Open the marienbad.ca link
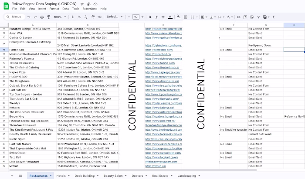The height and width of the screenshot is (179, 305). (x=158, y=54)
